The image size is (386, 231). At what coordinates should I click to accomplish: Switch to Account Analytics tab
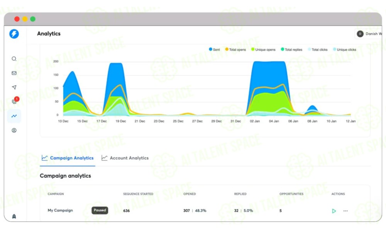tap(125, 158)
